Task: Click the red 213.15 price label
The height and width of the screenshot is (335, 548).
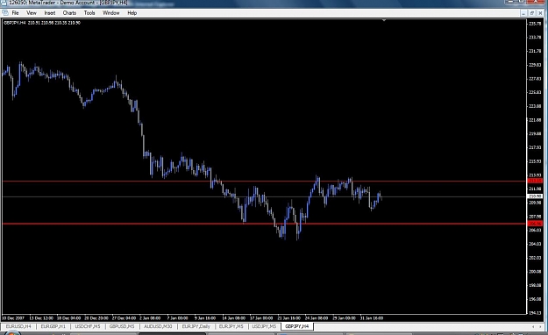Action: tap(535, 181)
